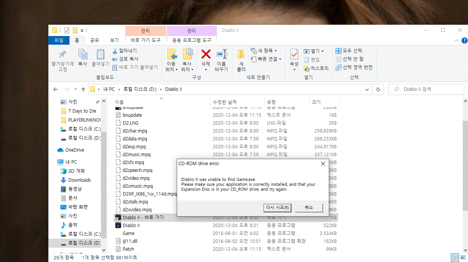Click the 다시 시도 retry button in the dialog

277,208
